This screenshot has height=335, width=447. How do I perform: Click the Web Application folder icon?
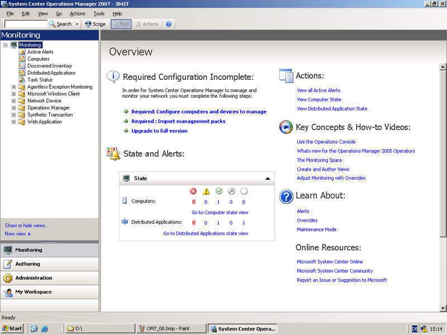click(x=22, y=122)
